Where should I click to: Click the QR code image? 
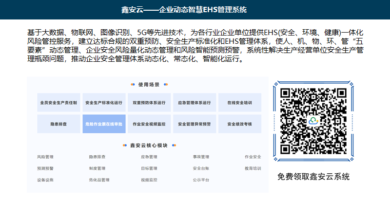(313, 120)
